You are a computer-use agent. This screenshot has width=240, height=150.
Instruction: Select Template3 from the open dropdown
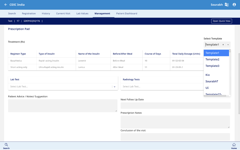(212, 66)
